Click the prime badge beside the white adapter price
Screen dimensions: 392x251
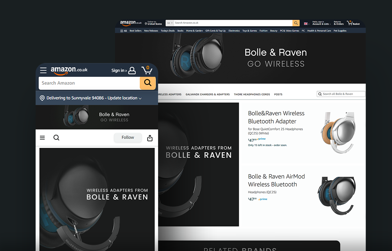261,139
